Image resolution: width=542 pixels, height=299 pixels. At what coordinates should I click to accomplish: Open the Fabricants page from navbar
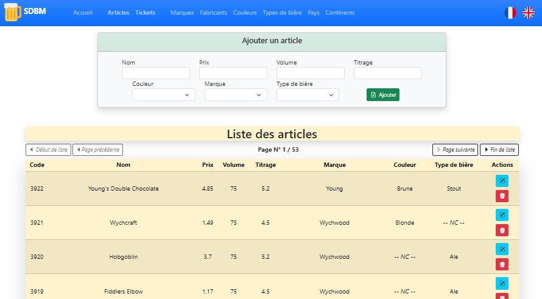[x=213, y=13]
